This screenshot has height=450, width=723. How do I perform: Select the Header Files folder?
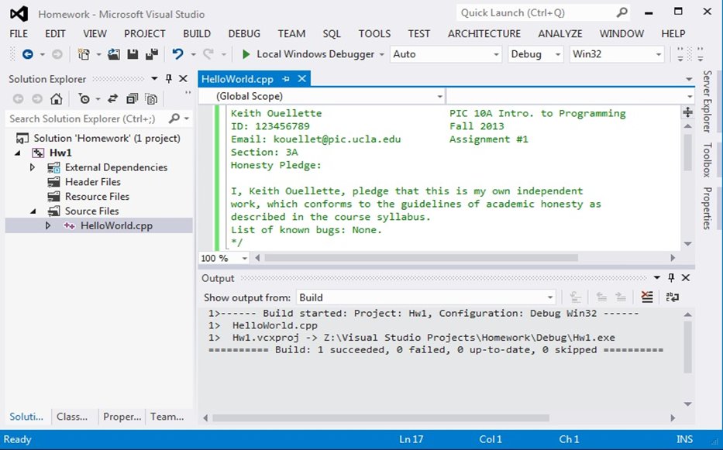tap(93, 182)
